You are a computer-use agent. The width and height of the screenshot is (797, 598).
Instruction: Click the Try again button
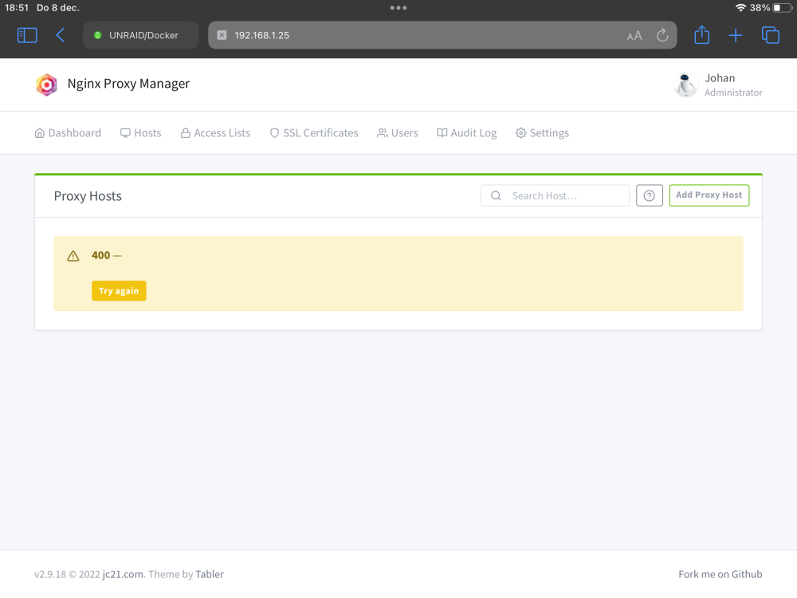tap(119, 291)
